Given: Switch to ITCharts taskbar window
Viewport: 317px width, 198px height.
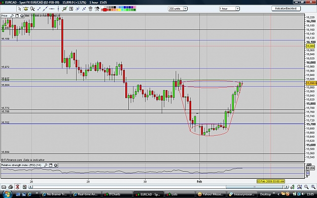Looking at the screenshot, I should click(117, 194).
